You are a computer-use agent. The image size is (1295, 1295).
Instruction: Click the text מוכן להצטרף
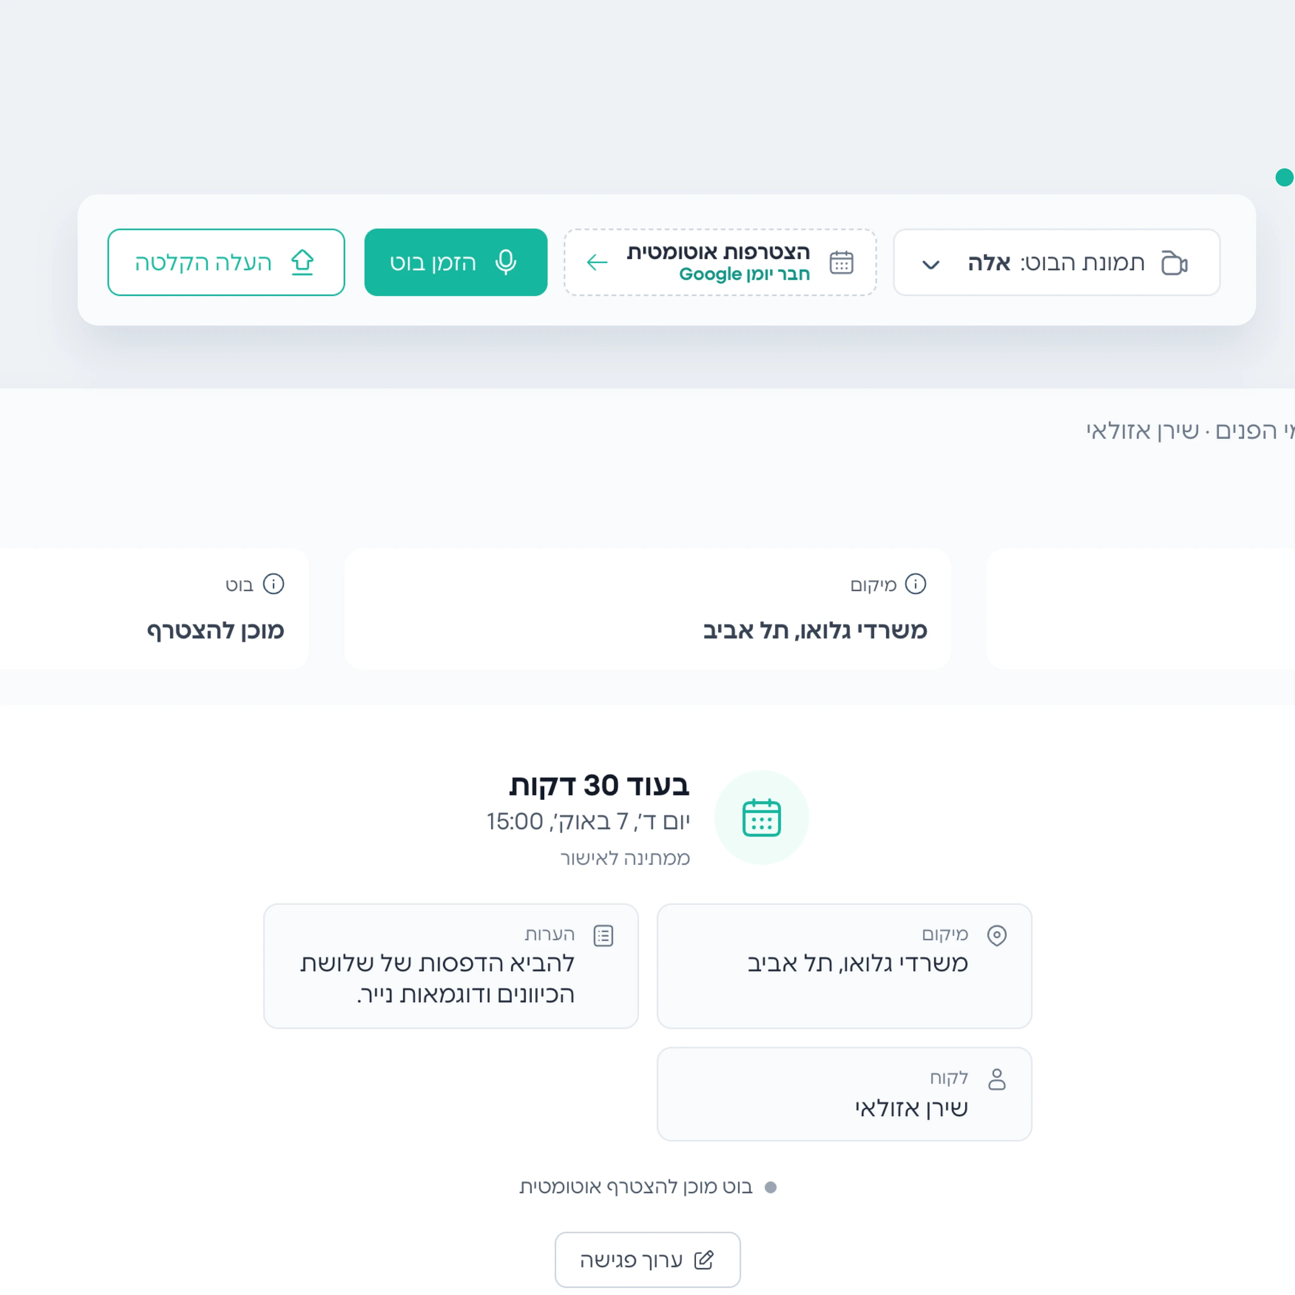coord(216,630)
